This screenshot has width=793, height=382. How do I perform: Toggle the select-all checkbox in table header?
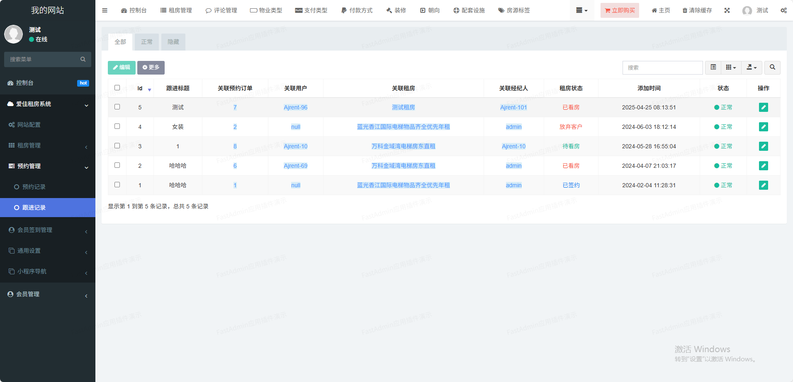[x=117, y=88]
